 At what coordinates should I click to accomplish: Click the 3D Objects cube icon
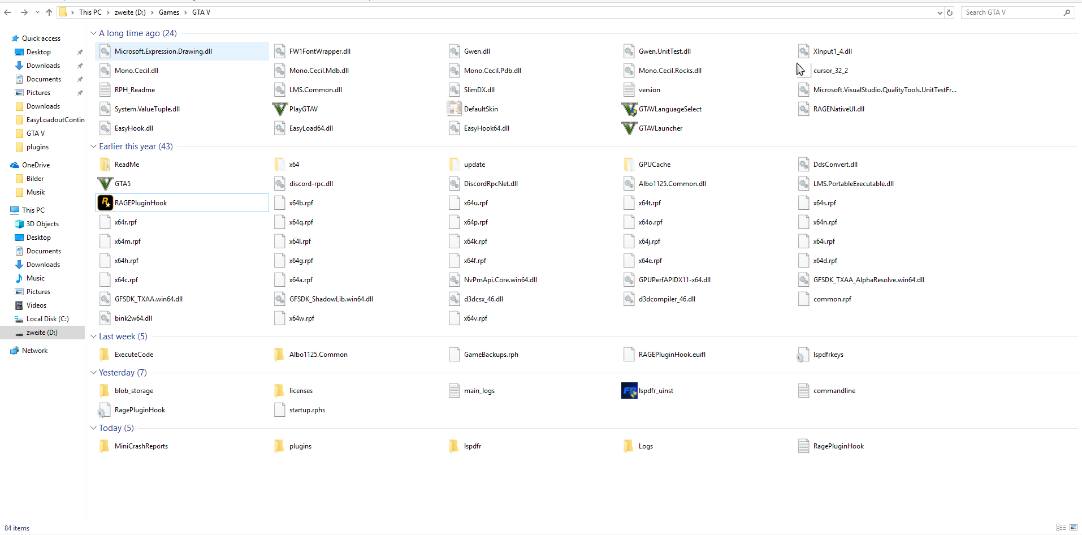point(19,224)
